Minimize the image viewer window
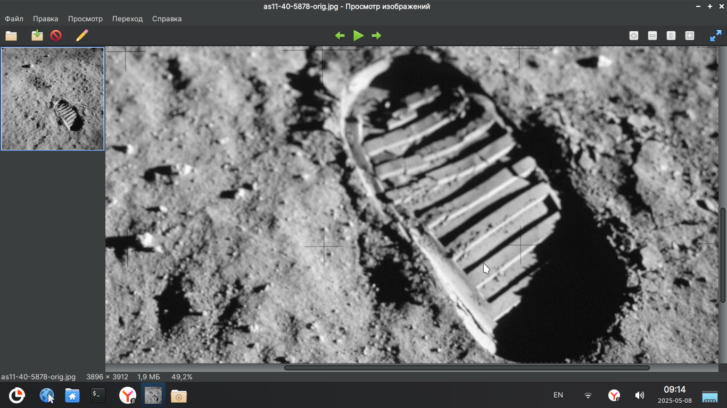 [698, 6]
